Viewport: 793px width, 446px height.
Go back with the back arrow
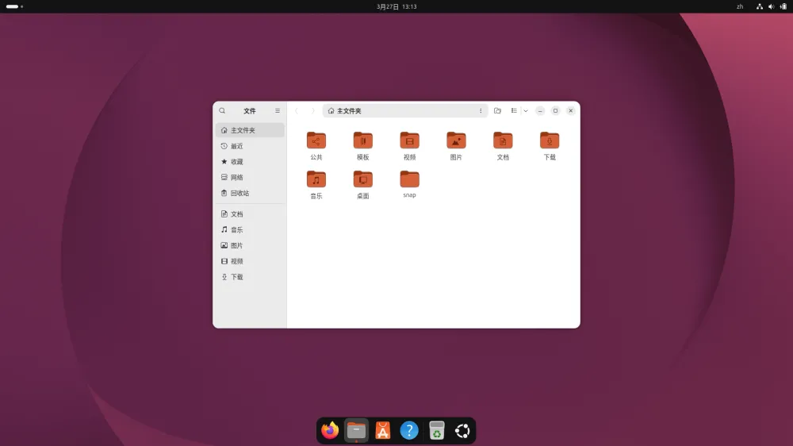[x=297, y=111]
